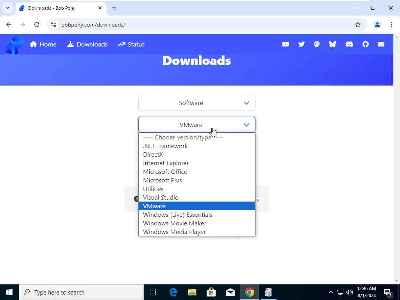Screen dimensions: 400x300
Task: Open the tab search dropdown
Action: [x=8, y=8]
